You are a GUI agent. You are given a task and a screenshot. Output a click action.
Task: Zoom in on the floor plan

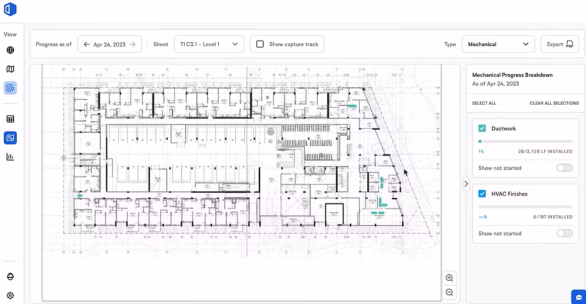tap(449, 278)
